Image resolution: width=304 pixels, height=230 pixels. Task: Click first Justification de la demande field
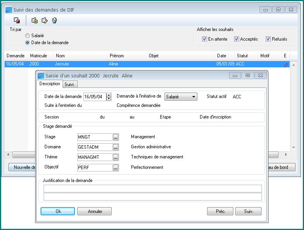tap(153, 189)
